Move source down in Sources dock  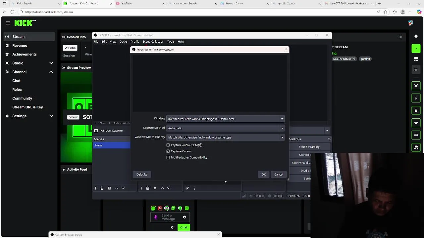(169, 188)
